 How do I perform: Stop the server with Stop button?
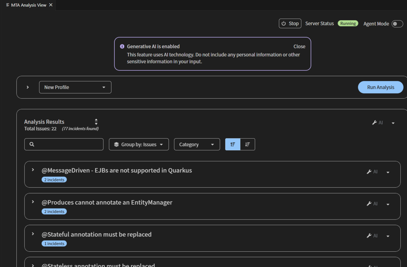[x=290, y=23]
